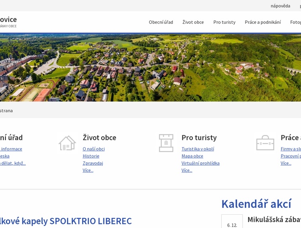Launch the Virtuální prohlídka link
301x228 pixels.
pos(200,163)
